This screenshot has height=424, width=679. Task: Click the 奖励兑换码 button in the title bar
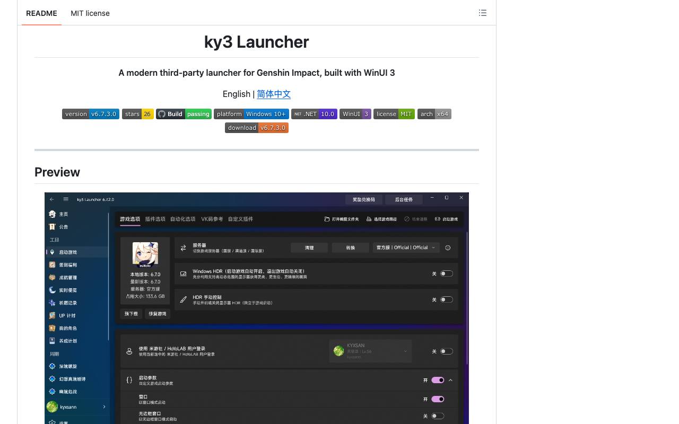363,199
